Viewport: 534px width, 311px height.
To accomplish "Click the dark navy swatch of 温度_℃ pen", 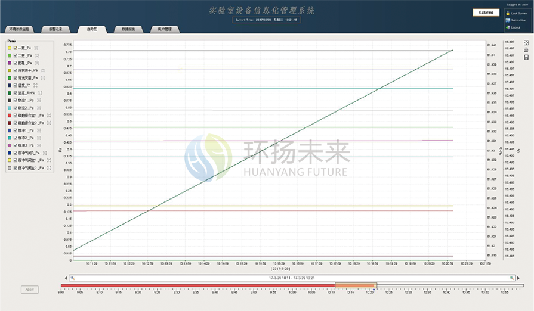I will pos(10,85).
